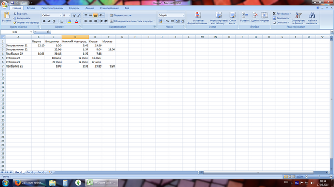334x187 pixels.
Task: Apply bold formatting with the Ж button
Action: (x=44, y=21)
